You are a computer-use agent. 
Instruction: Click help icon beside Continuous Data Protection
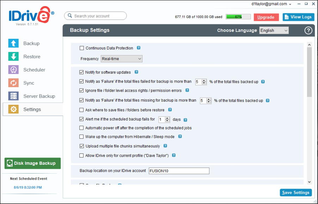pyautogui.click(x=139, y=48)
